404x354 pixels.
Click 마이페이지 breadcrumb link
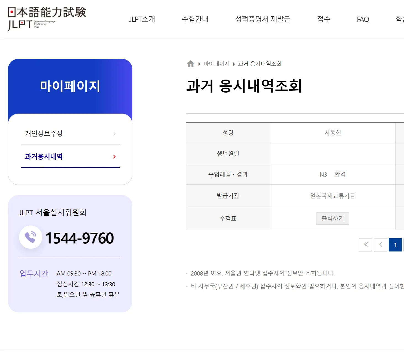point(216,64)
